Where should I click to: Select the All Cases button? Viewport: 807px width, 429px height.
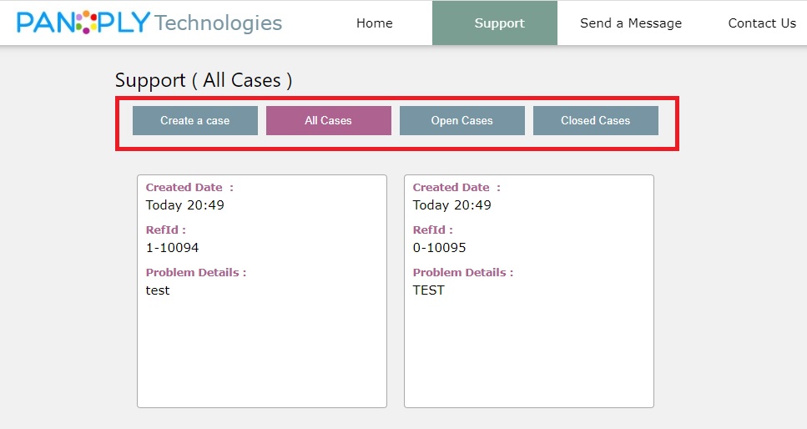328,120
